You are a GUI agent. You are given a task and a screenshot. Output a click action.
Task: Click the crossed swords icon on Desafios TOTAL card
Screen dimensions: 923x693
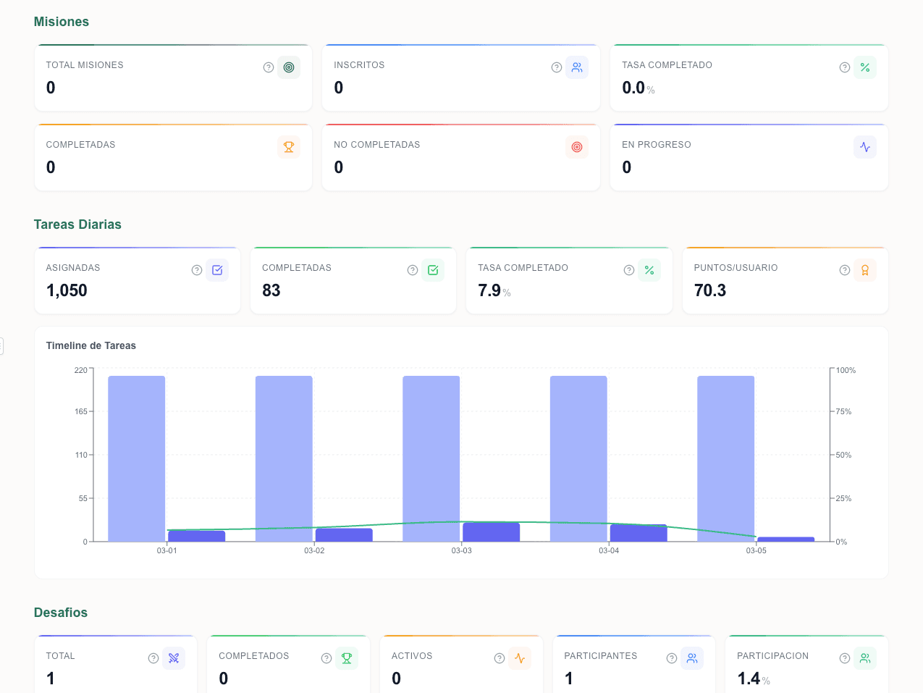174,658
